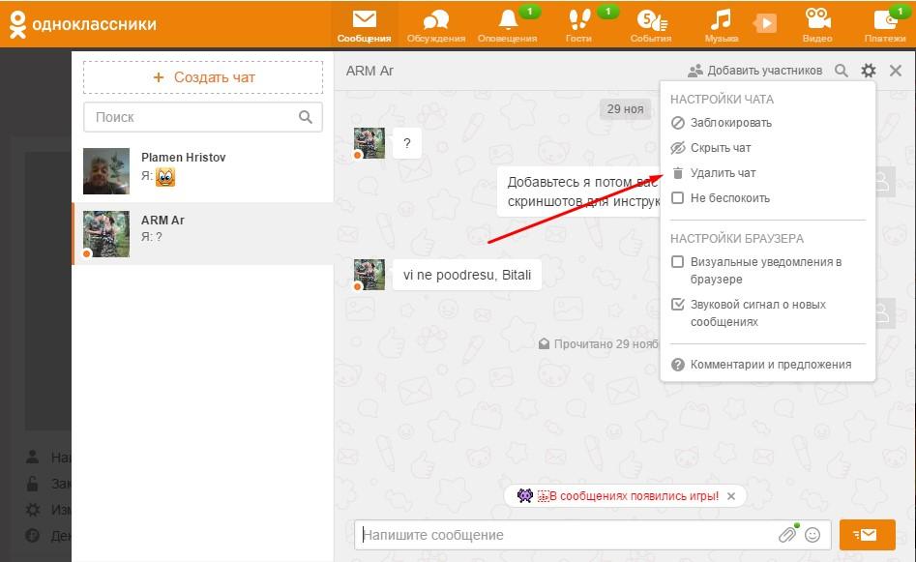Click the chat settings gear icon
Screen dimensions: 916x562
click(x=869, y=71)
